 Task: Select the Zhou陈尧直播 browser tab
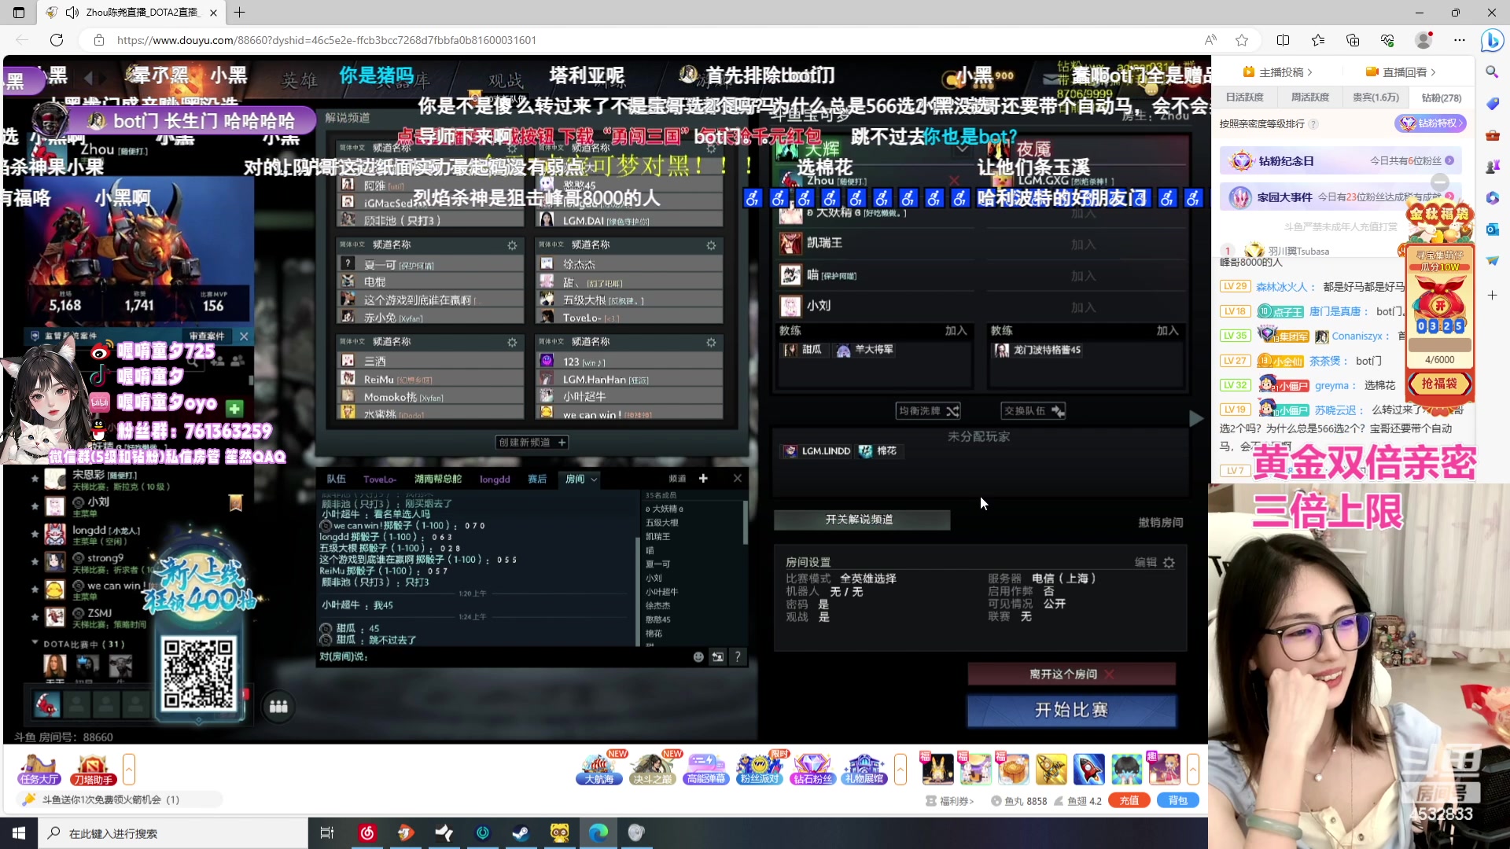tap(132, 13)
